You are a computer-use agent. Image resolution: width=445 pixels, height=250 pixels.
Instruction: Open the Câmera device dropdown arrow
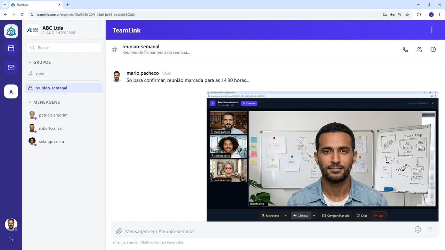coord(314,216)
